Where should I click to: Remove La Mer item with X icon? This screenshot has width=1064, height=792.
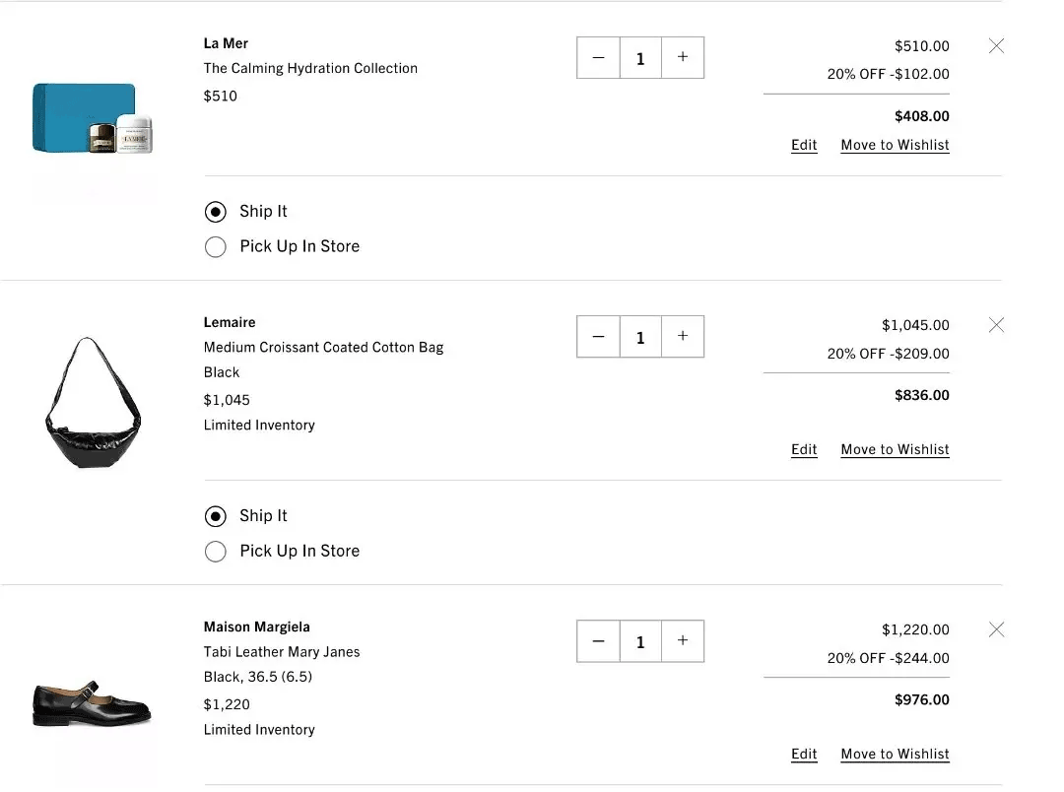pos(996,46)
